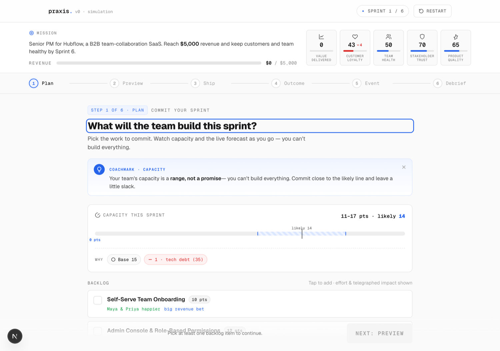This screenshot has width=500, height=351.
Task: Click '$0 / $5,000' revenue value
Action: 281,63
